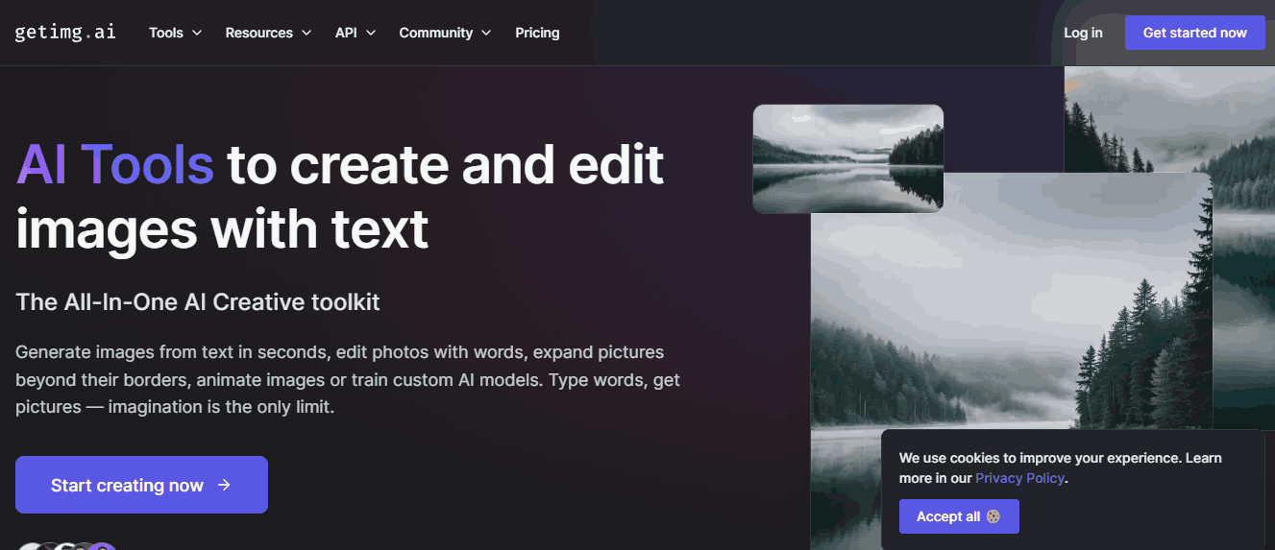The height and width of the screenshot is (550, 1275).
Task: Select the small misty lake thumbnail
Action: click(847, 158)
